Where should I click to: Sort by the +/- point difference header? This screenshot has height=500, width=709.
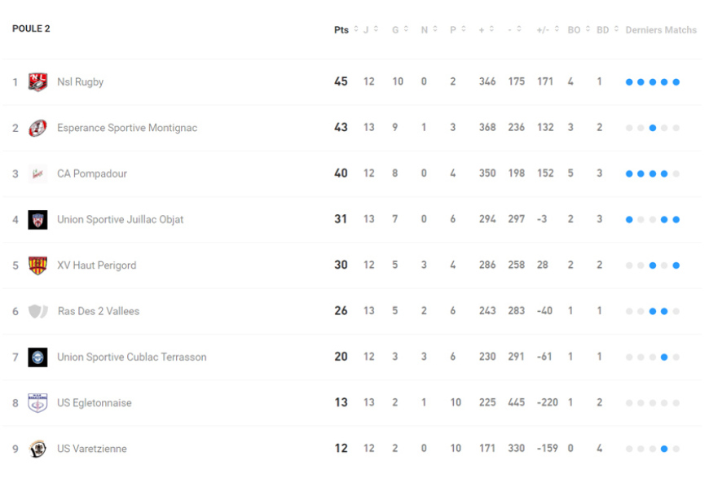click(x=544, y=30)
